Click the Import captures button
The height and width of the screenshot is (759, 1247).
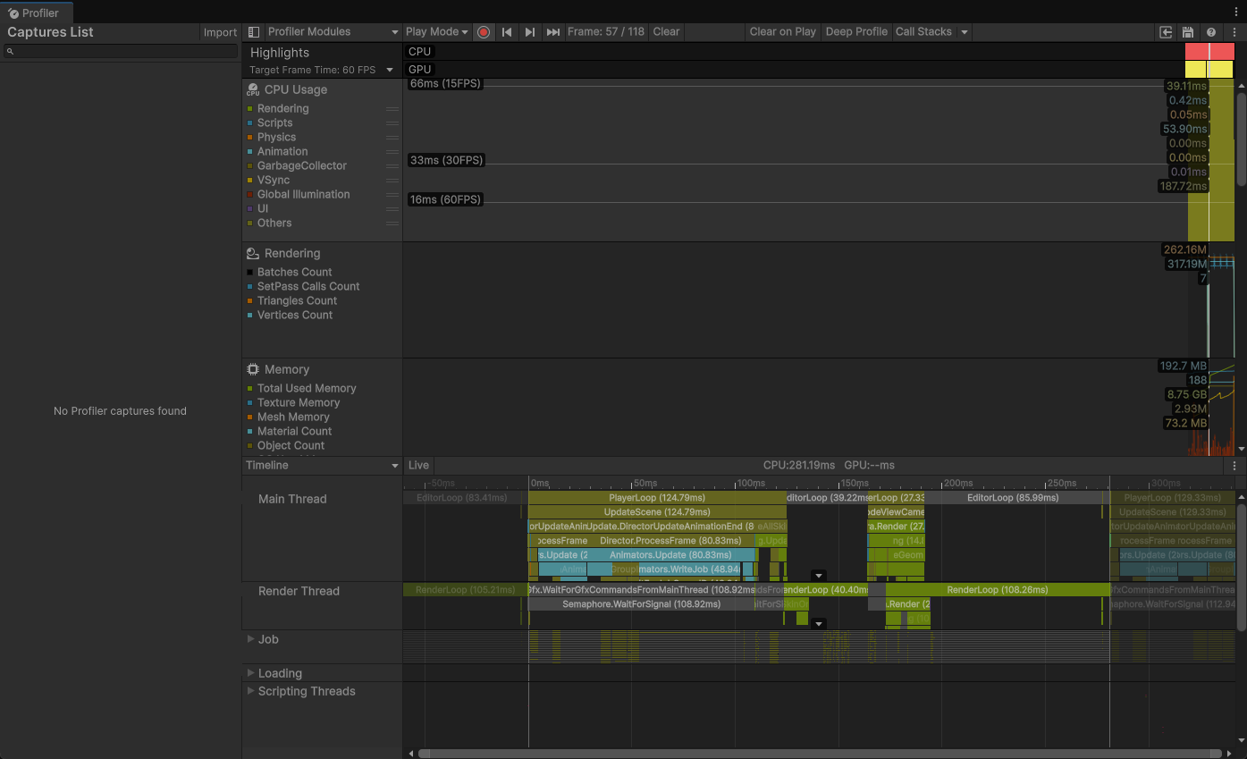(220, 33)
